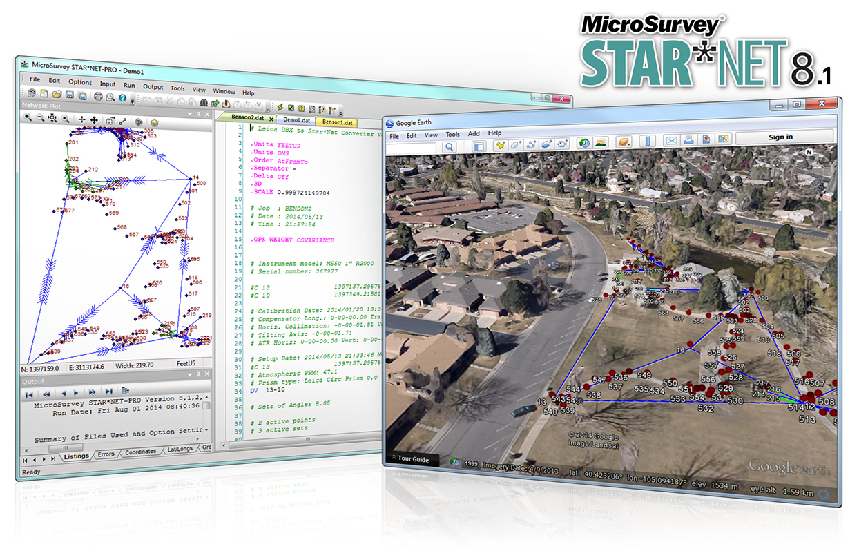Click the listing tree icon in Output toolbar
Screen dimensions: 859x551
[125, 391]
